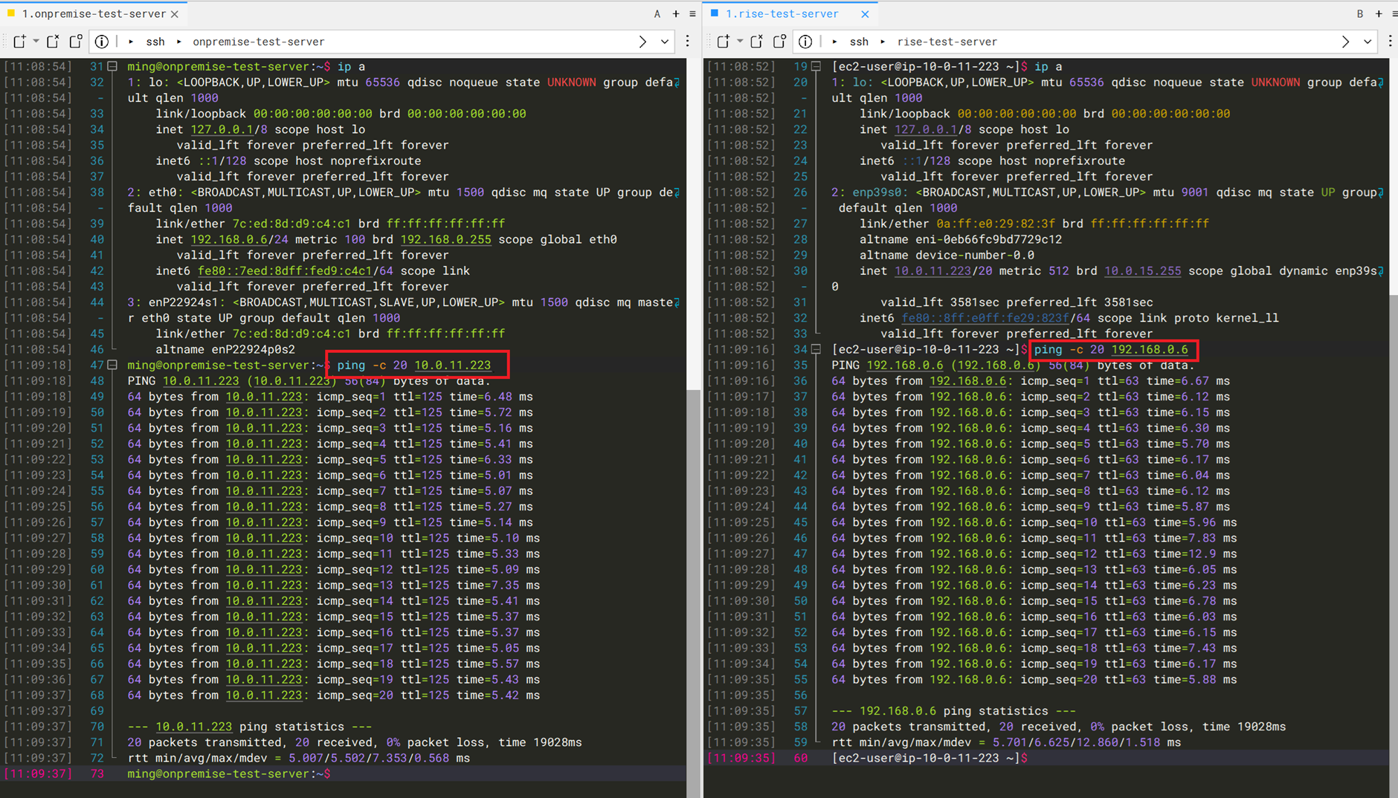This screenshot has height=798, width=1398.
Task: Open 10.0.11.223 link on left icmp_seq=20 line
Action: [264, 695]
